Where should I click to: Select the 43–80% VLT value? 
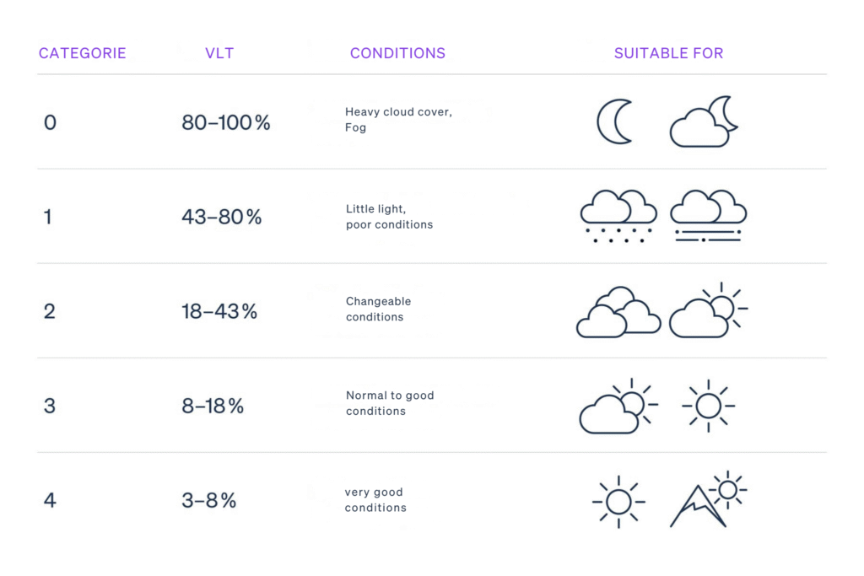pos(222,217)
